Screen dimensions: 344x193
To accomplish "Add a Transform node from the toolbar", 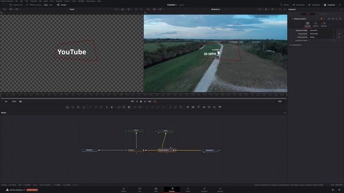I will click(x=140, y=107).
